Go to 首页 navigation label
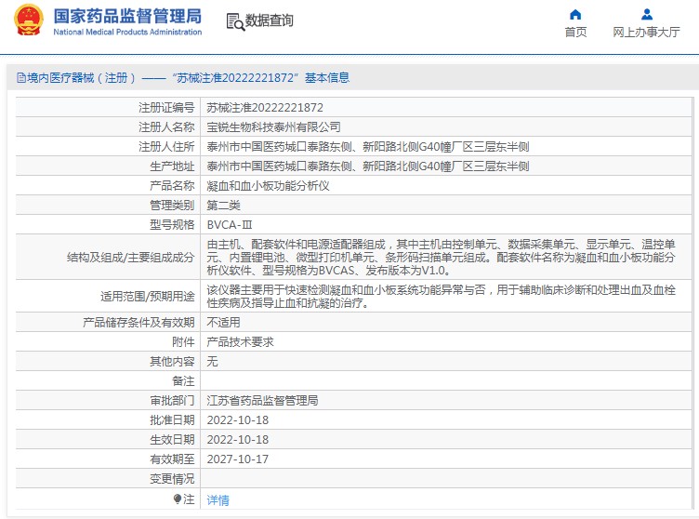This screenshot has width=699, height=519. 575,33
